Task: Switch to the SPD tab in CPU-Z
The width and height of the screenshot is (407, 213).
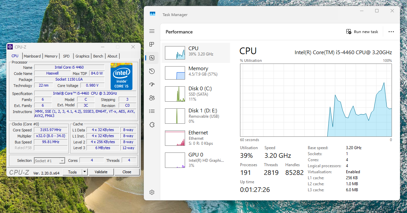Action: coord(66,56)
